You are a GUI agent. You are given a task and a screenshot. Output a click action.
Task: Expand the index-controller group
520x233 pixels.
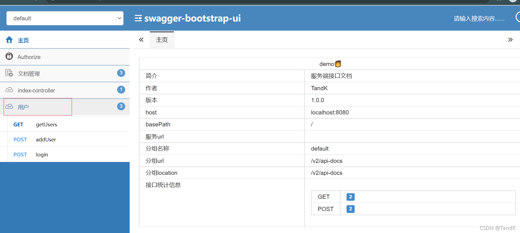coord(65,90)
